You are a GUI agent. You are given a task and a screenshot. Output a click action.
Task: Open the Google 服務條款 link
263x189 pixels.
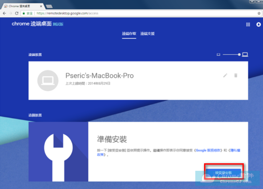(x=208, y=150)
